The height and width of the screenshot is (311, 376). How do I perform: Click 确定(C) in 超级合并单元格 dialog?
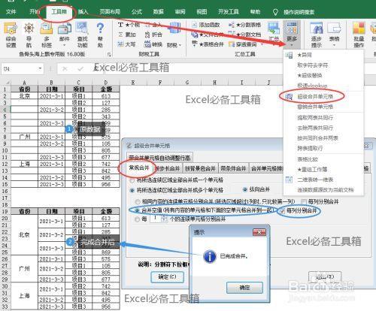click(x=167, y=277)
